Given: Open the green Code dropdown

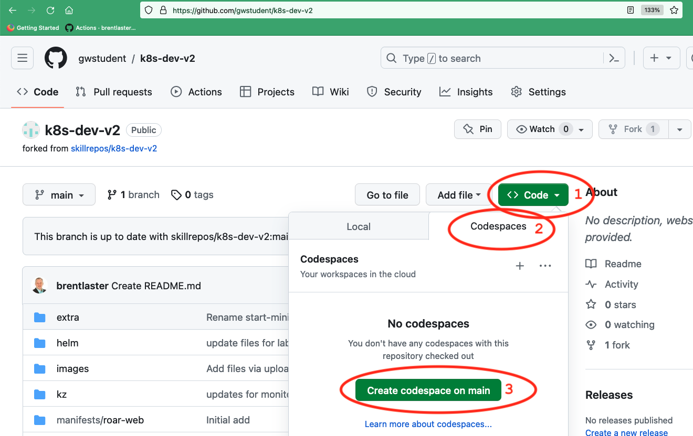Looking at the screenshot, I should pos(533,195).
